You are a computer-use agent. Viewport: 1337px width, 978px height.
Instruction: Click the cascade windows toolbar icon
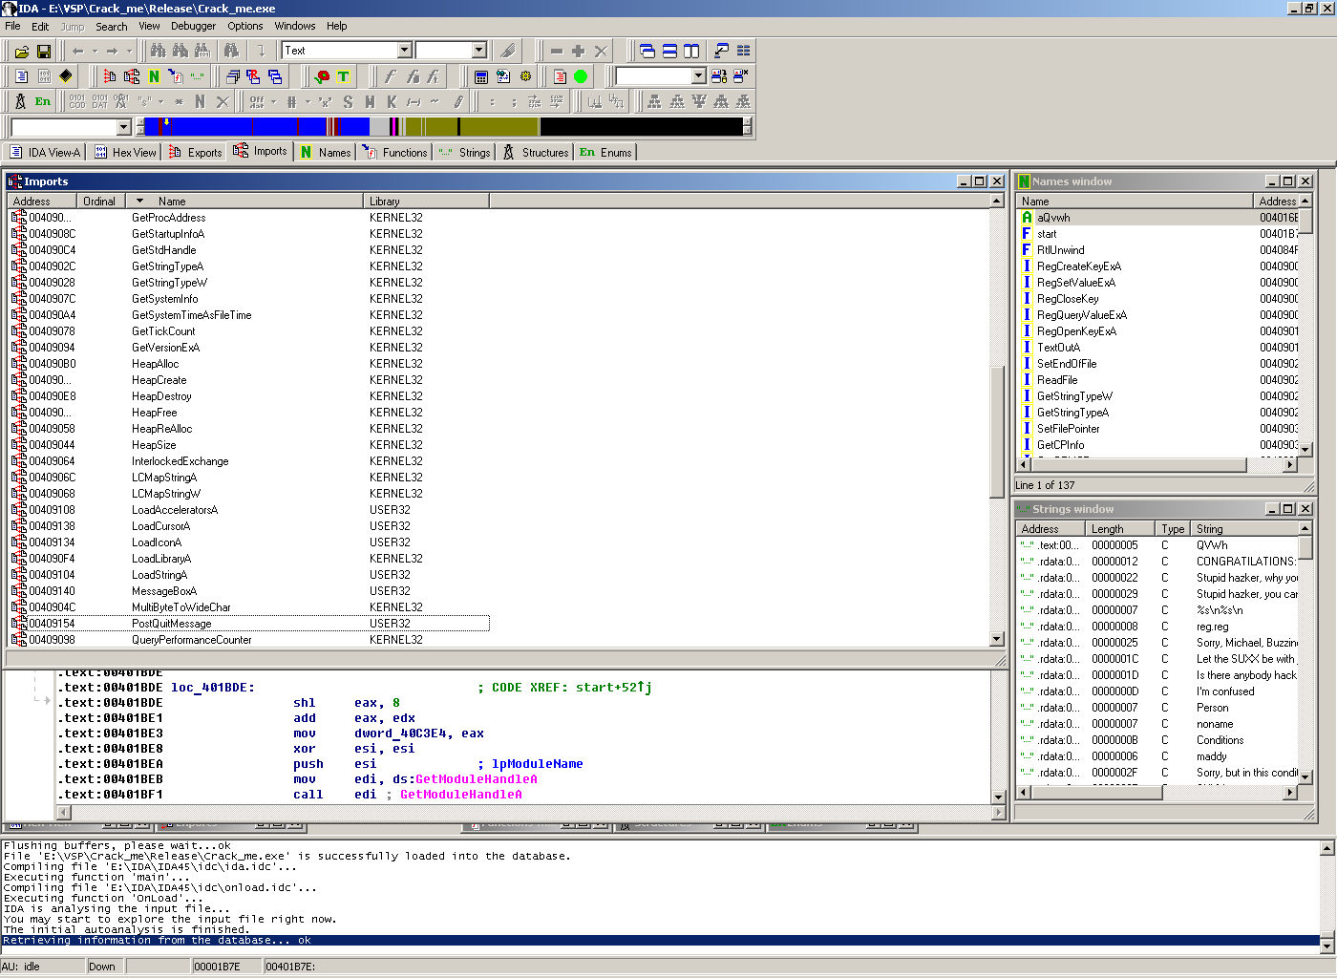pyautogui.click(x=647, y=52)
